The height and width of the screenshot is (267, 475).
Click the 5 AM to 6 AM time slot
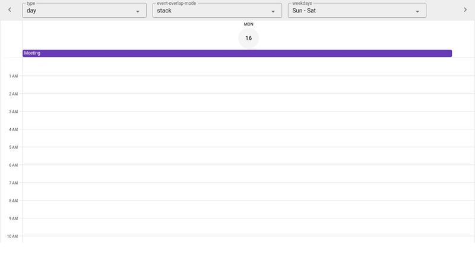point(248,156)
